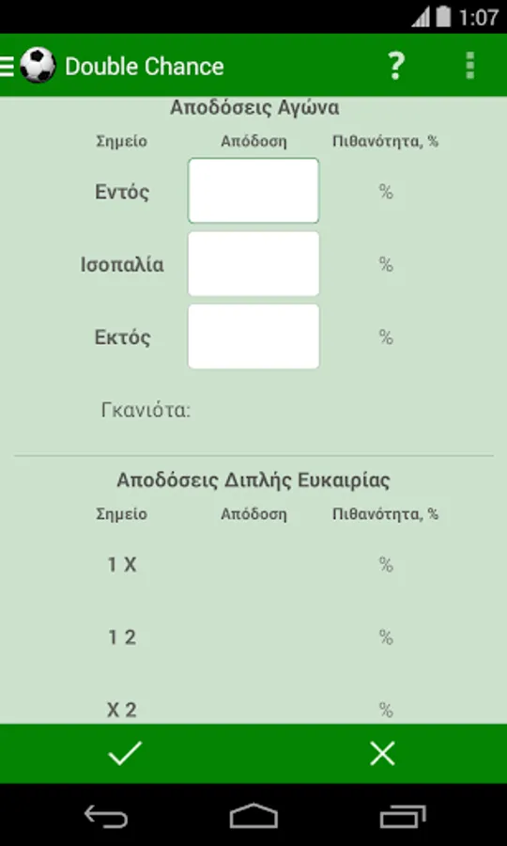Image resolution: width=507 pixels, height=846 pixels.
Task: Tap the Android back button
Action: (106, 816)
